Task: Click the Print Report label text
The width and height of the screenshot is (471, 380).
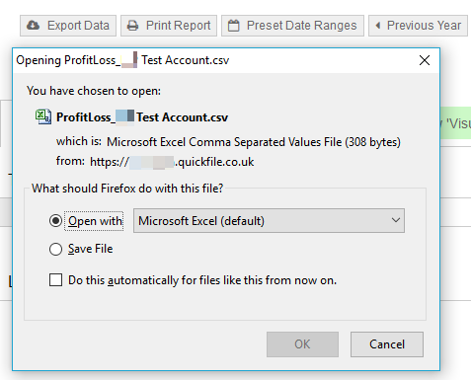Action: tap(178, 26)
